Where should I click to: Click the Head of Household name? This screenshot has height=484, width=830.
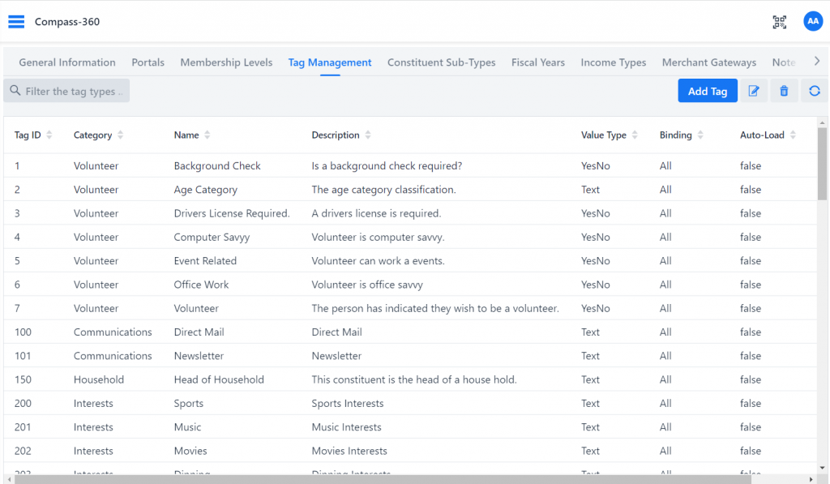pyautogui.click(x=219, y=379)
